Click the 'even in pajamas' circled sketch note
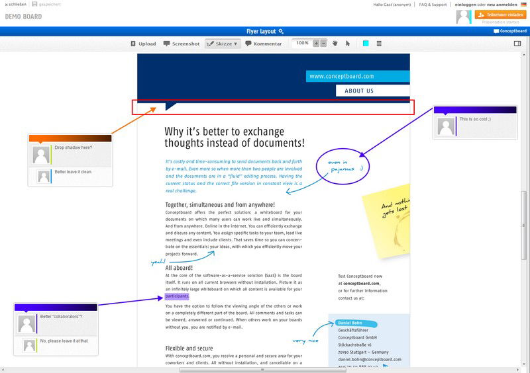 (343, 166)
